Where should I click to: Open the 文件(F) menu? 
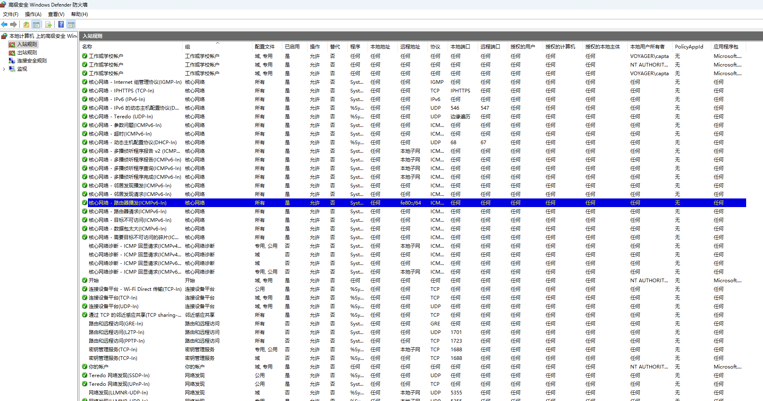point(11,14)
